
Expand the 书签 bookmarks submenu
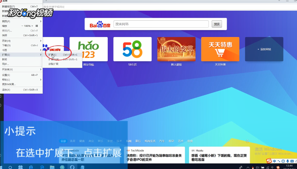pyautogui.click(x=21, y=50)
